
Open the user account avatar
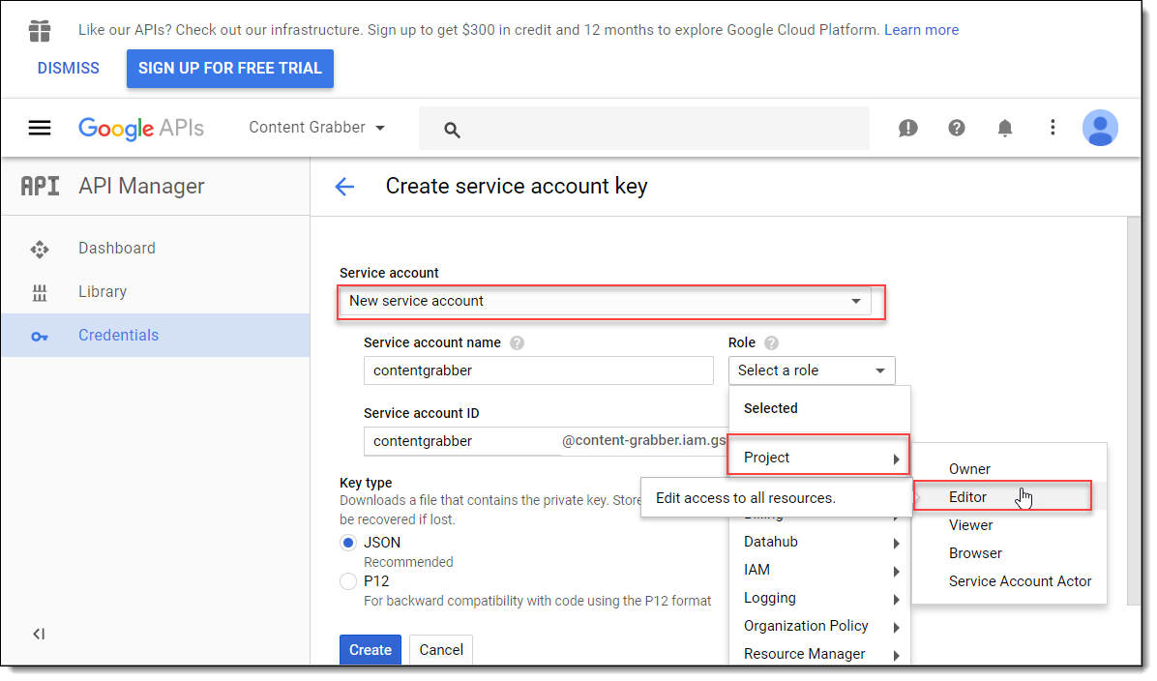[x=1100, y=128]
